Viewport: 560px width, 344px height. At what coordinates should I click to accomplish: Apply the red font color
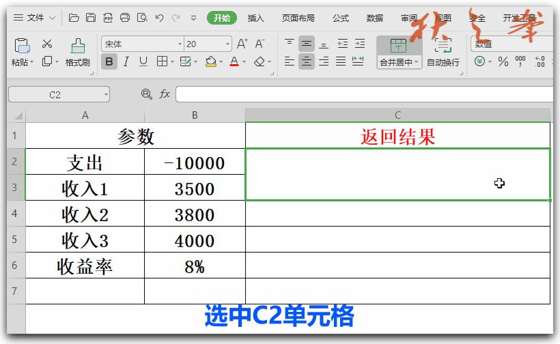234,61
